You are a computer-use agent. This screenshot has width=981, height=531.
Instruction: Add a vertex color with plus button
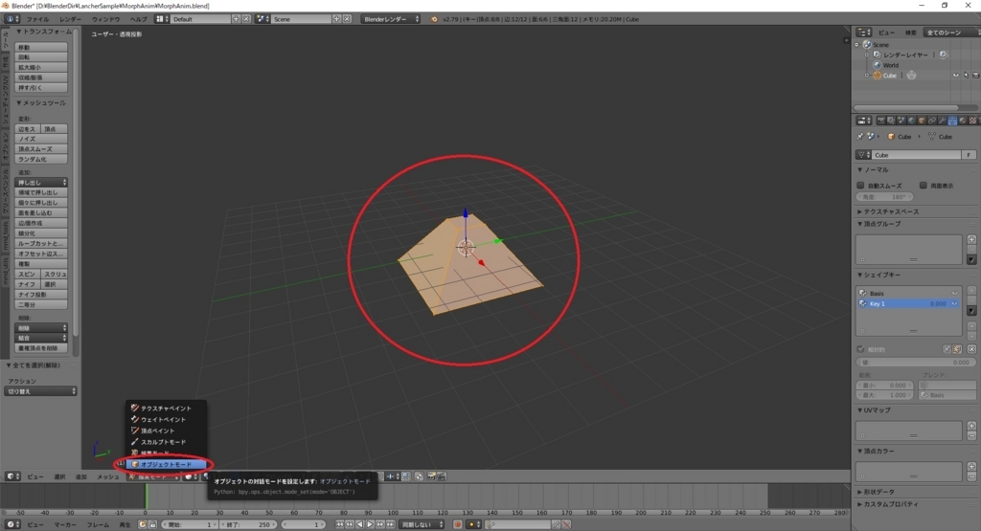[x=971, y=466]
